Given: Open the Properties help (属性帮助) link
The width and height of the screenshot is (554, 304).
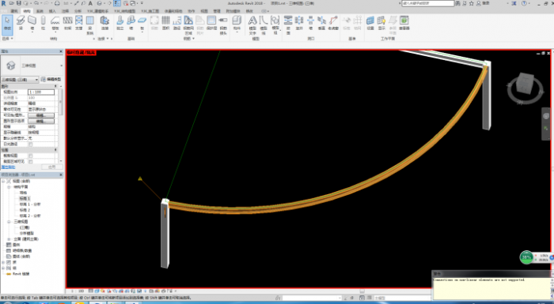Looking at the screenshot, I should click(x=8, y=167).
